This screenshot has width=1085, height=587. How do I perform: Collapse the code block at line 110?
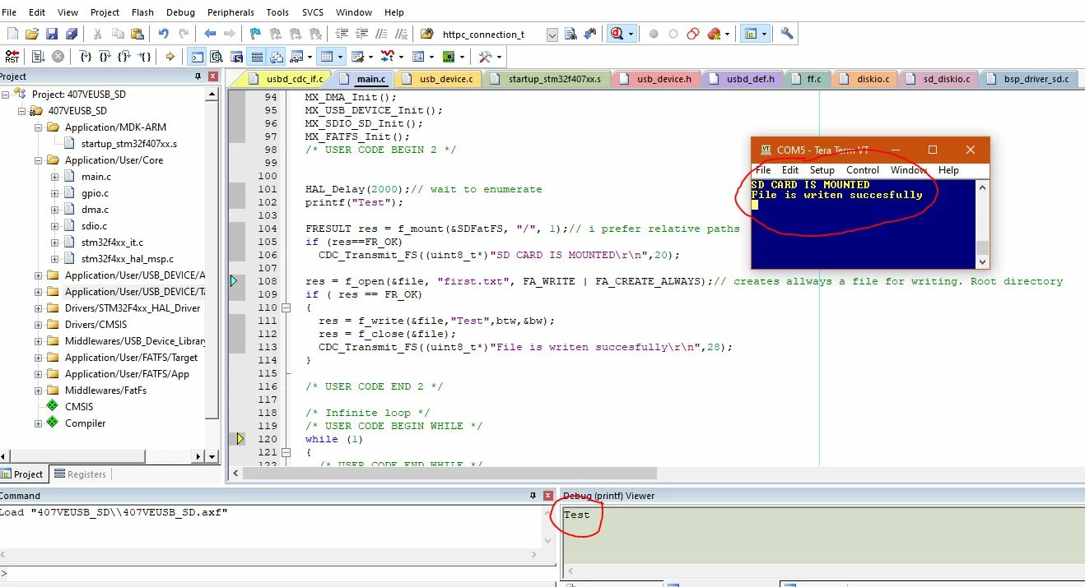[286, 307]
